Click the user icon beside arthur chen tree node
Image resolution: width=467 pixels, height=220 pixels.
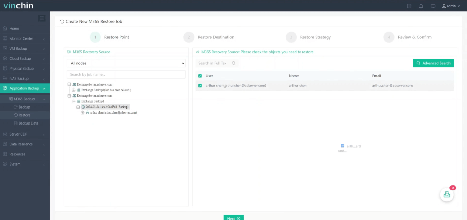click(88, 112)
